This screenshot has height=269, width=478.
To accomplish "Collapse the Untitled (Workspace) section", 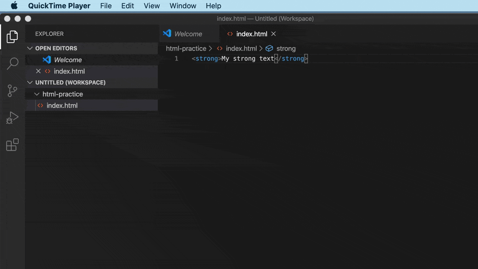I will pos(30,82).
